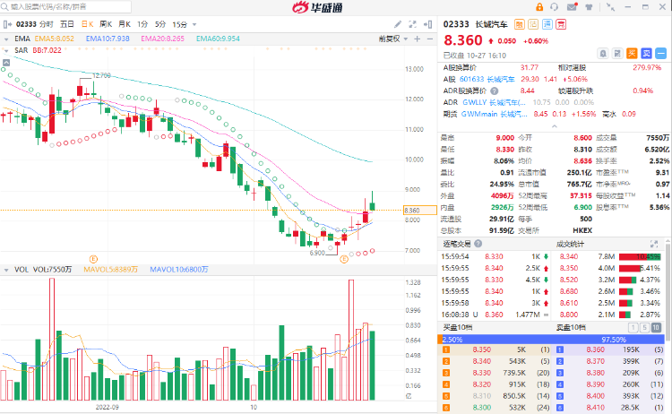Select the 日K daily candlestick tab

(87, 24)
